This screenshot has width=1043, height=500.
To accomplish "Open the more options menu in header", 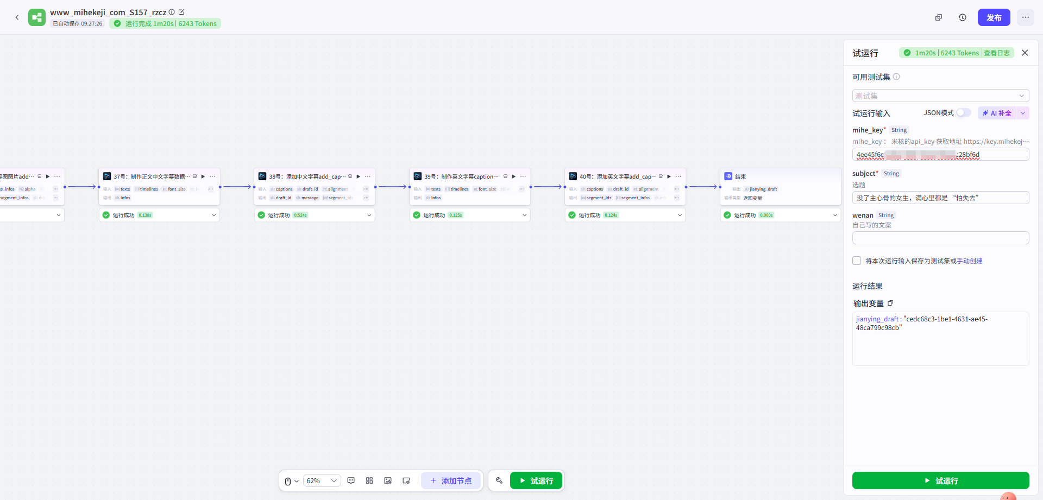I will [x=1025, y=17].
